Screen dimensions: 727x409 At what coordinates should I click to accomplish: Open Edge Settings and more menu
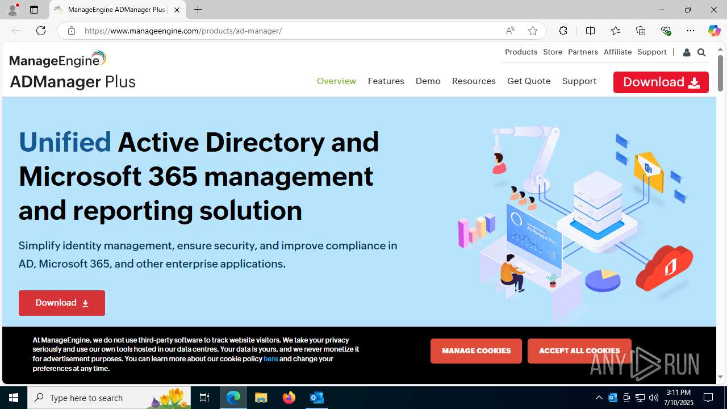[x=691, y=31]
